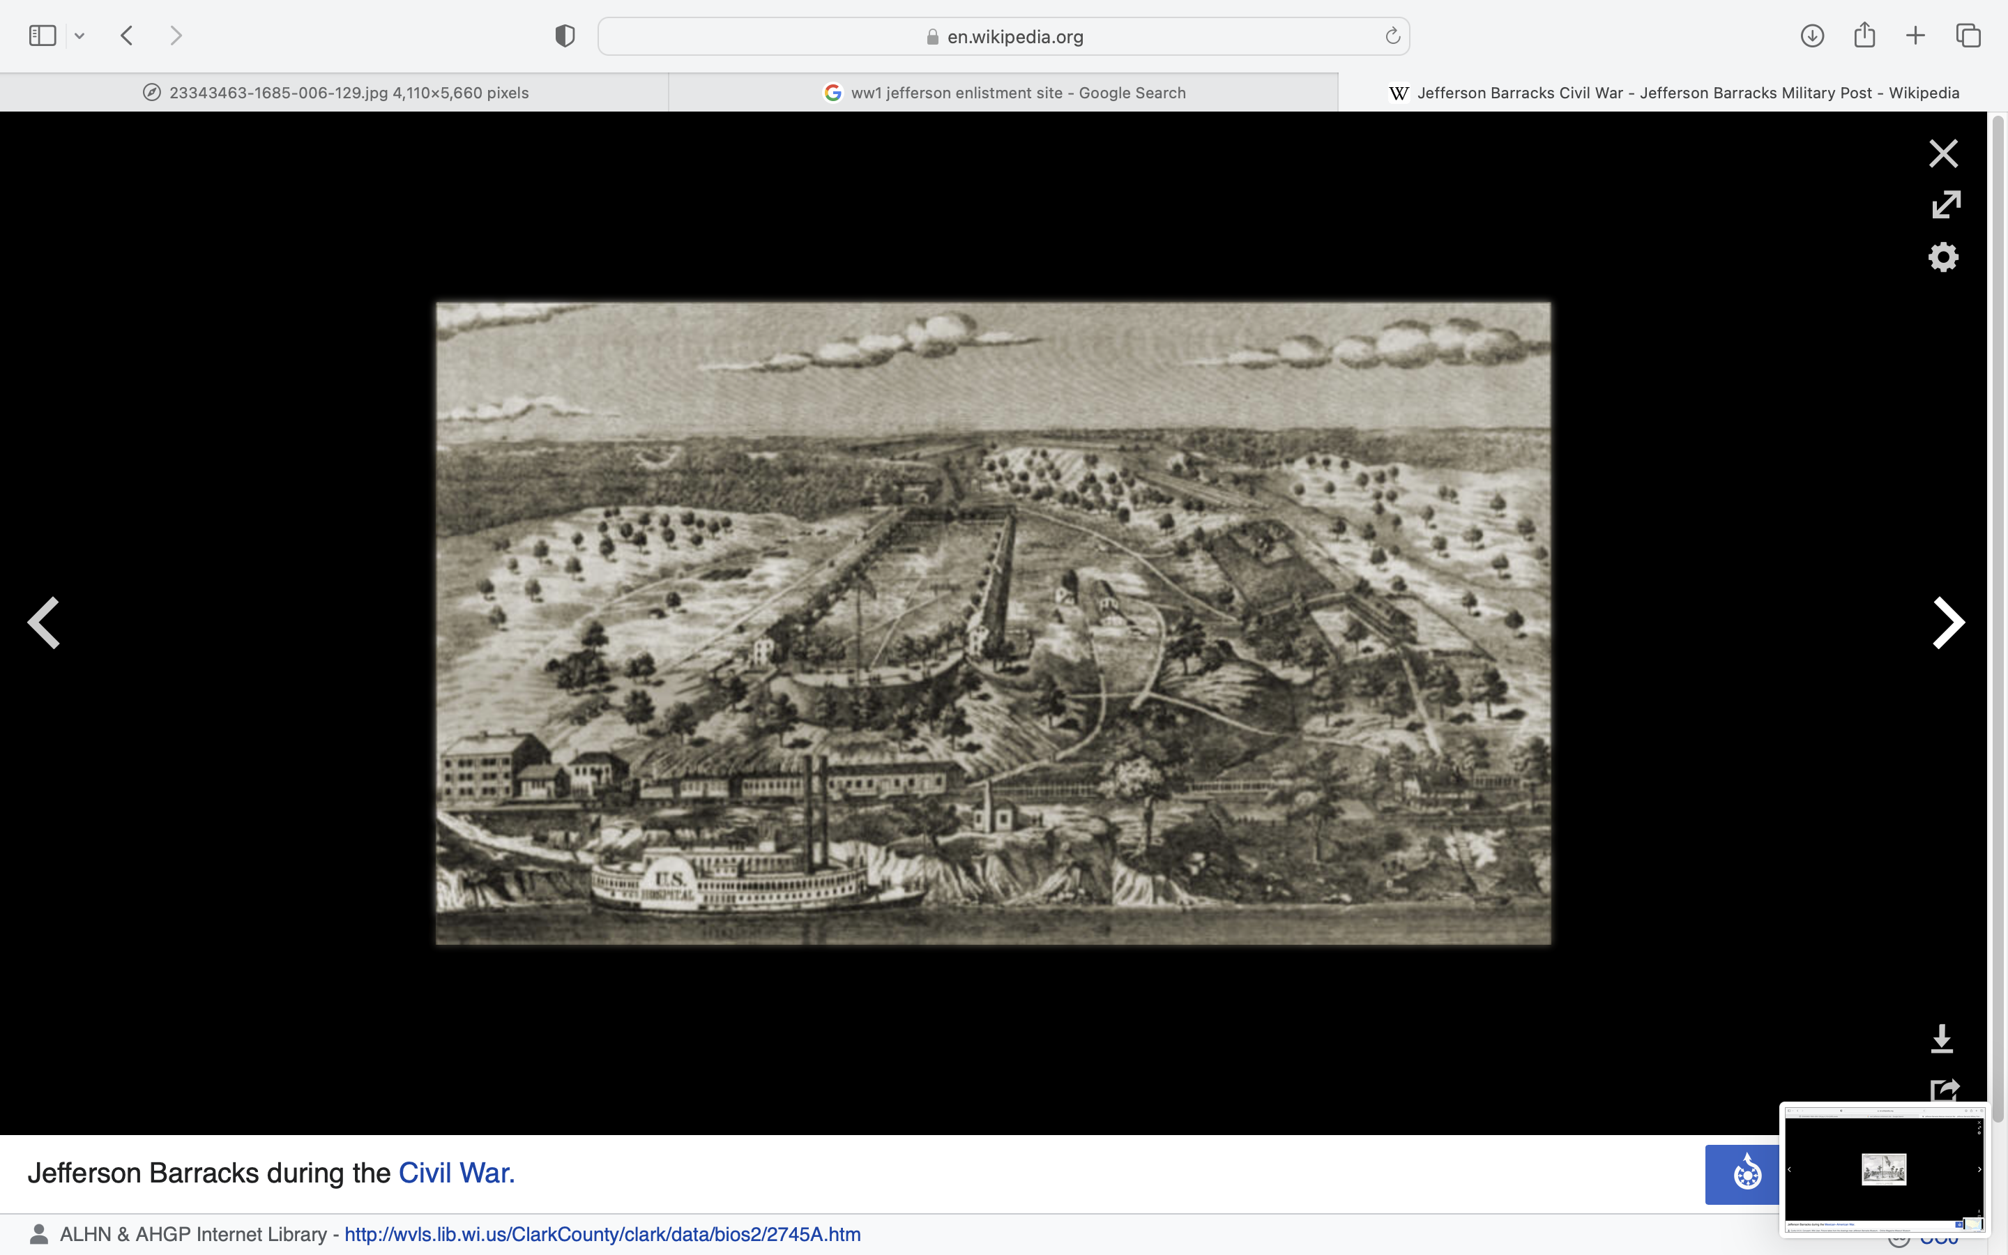Viewport: 2008px width, 1255px height.
Task: Enter fullscreen with the diagonal arrows icon
Action: coord(1945,204)
